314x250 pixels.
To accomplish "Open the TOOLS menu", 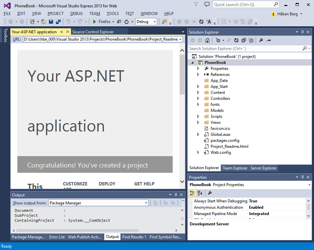I will [x=113, y=14].
